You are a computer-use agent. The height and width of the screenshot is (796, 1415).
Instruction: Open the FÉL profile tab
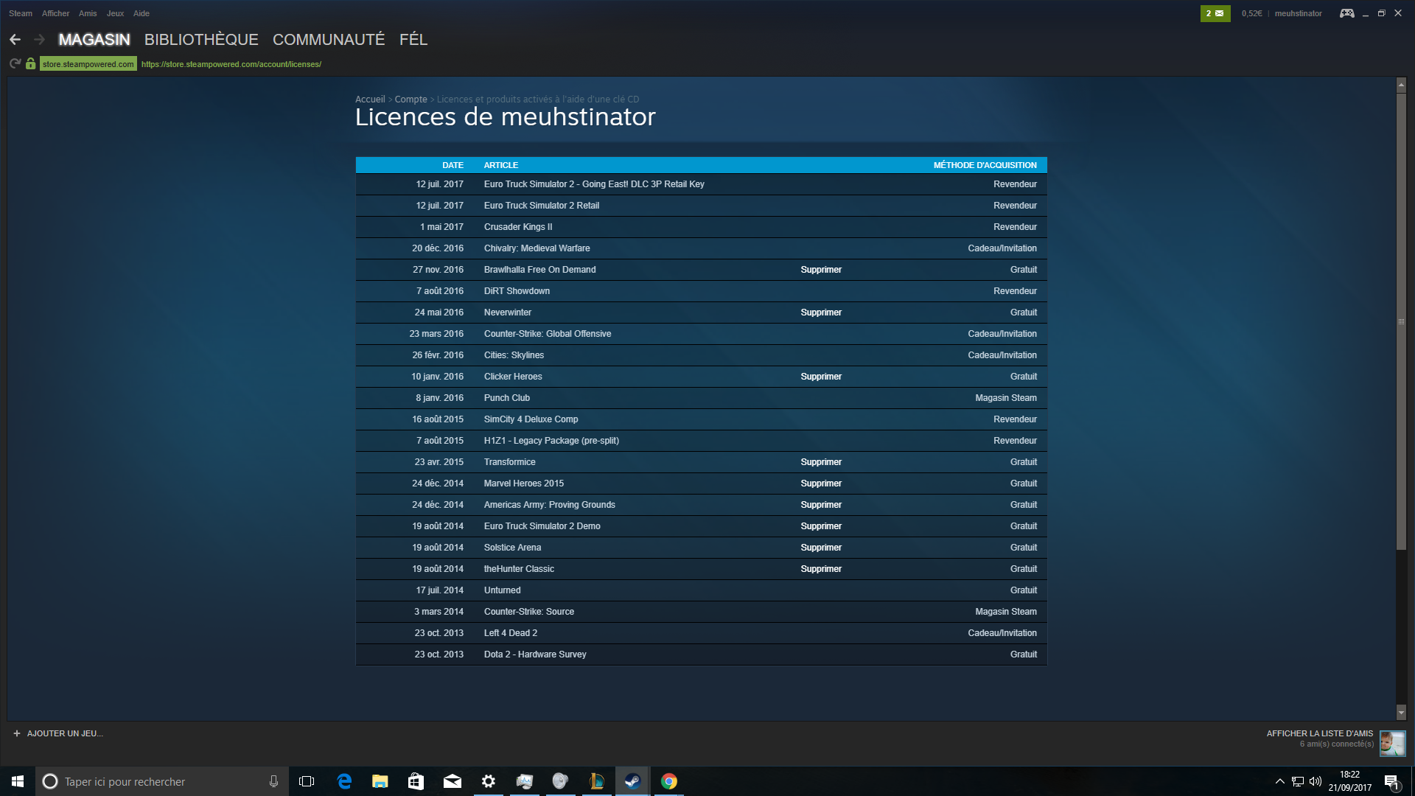(x=413, y=40)
